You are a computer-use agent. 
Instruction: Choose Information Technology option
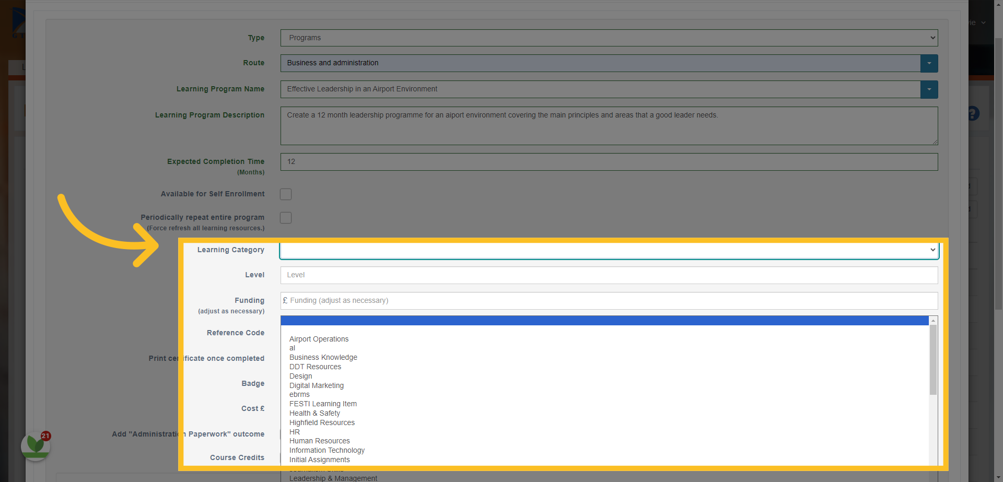pos(327,451)
